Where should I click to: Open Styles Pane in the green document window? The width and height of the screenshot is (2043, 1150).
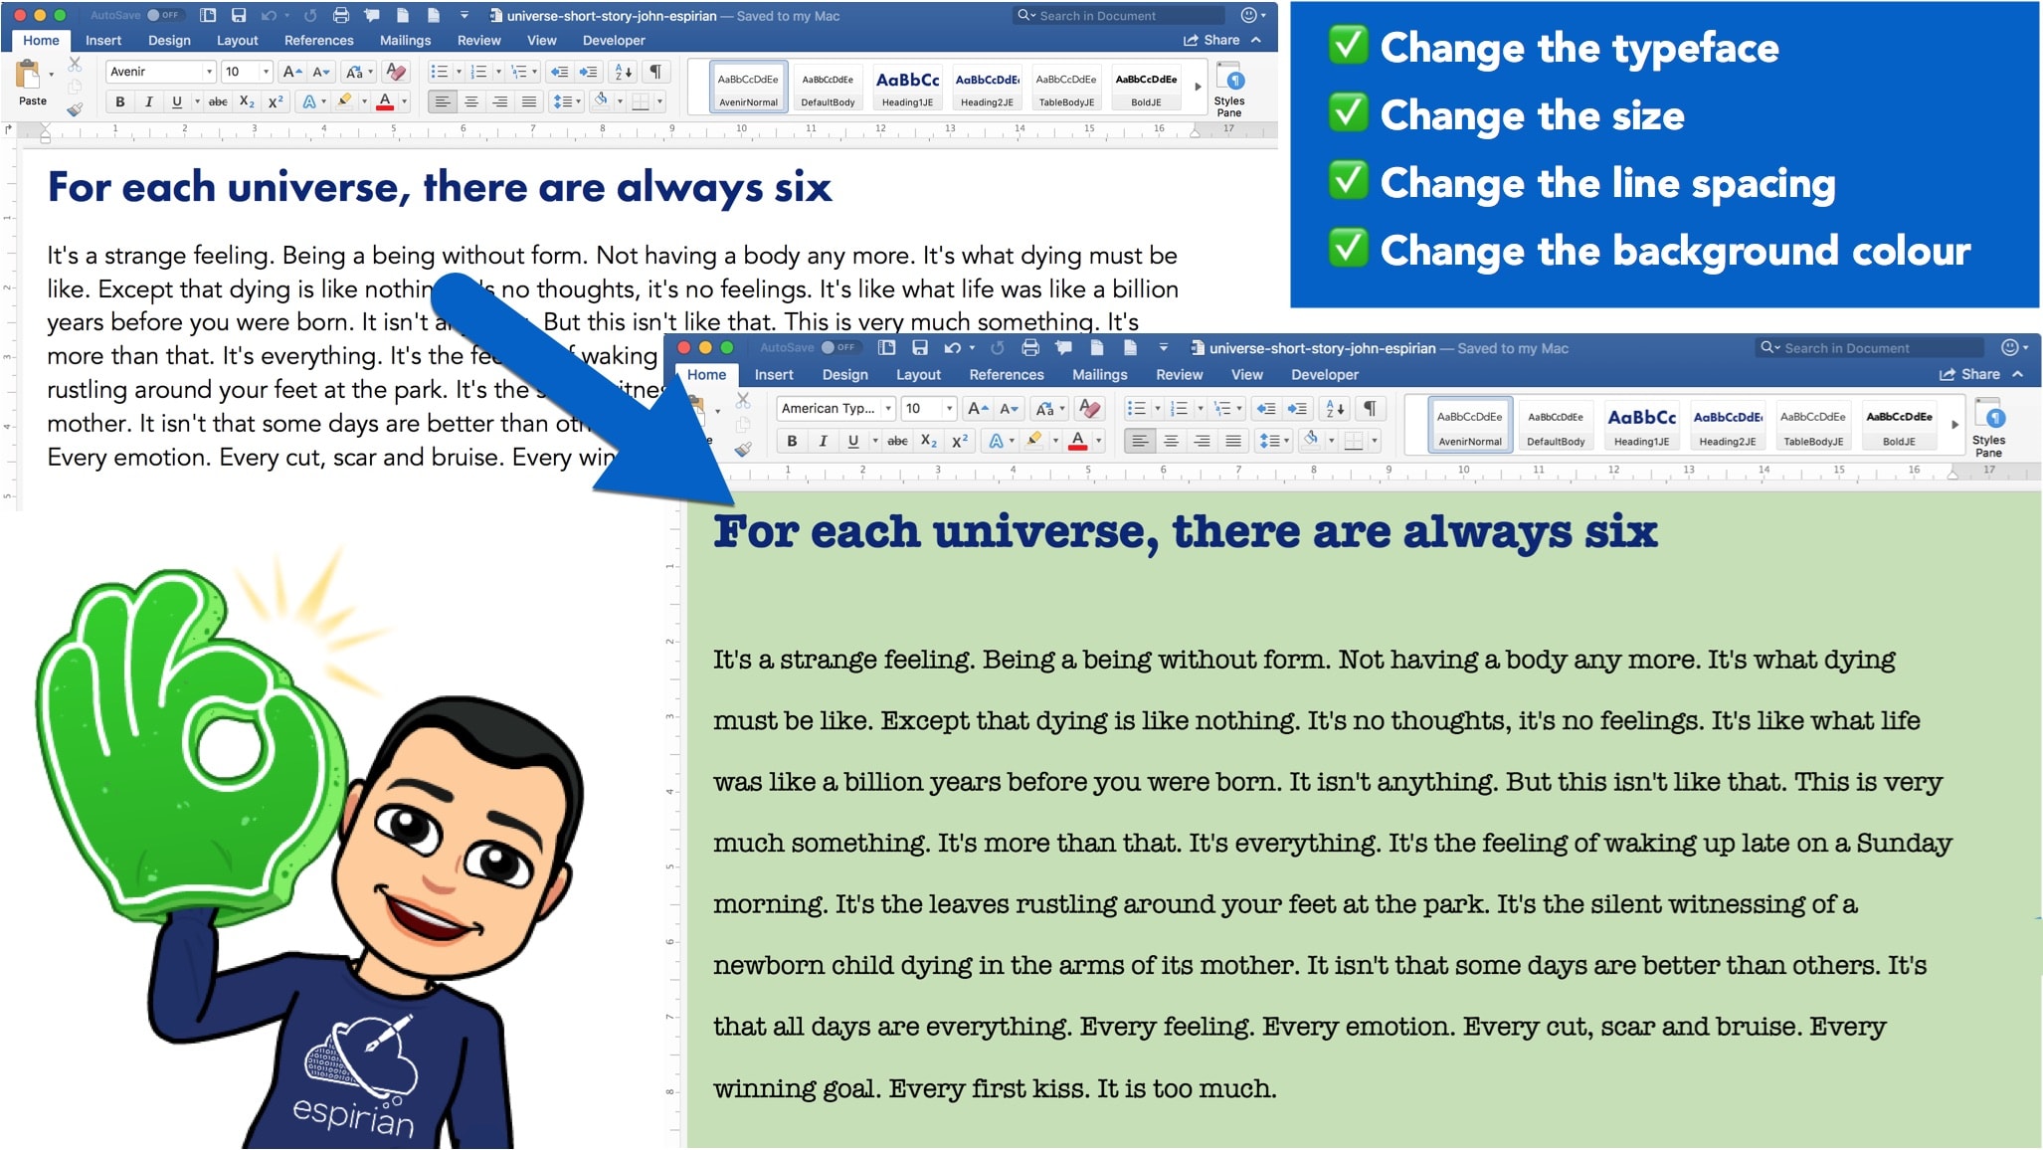pyautogui.click(x=1988, y=428)
